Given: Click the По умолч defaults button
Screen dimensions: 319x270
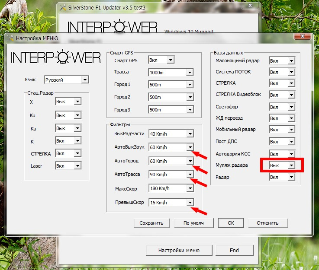Looking at the screenshot, I should point(193,223).
